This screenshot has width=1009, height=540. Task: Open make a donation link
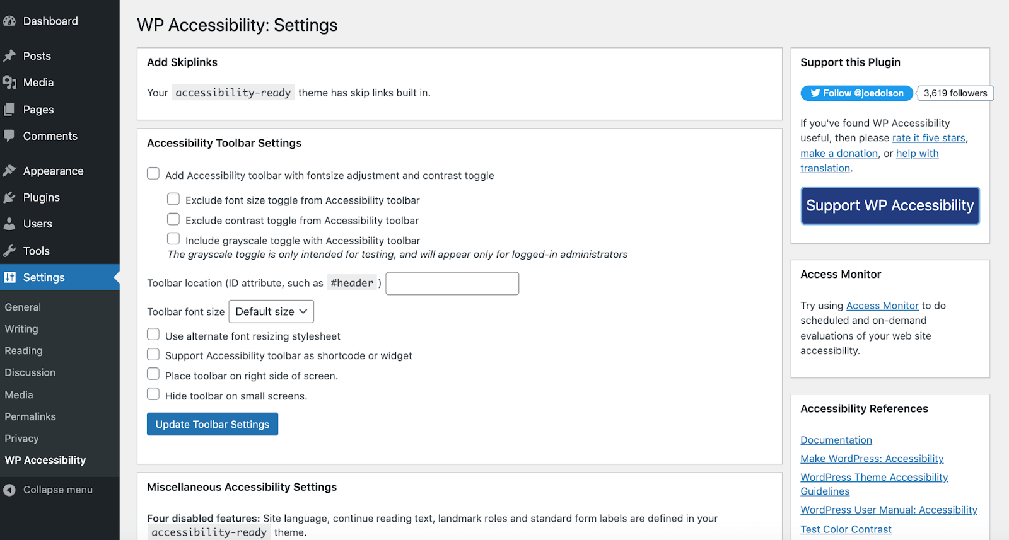point(839,154)
